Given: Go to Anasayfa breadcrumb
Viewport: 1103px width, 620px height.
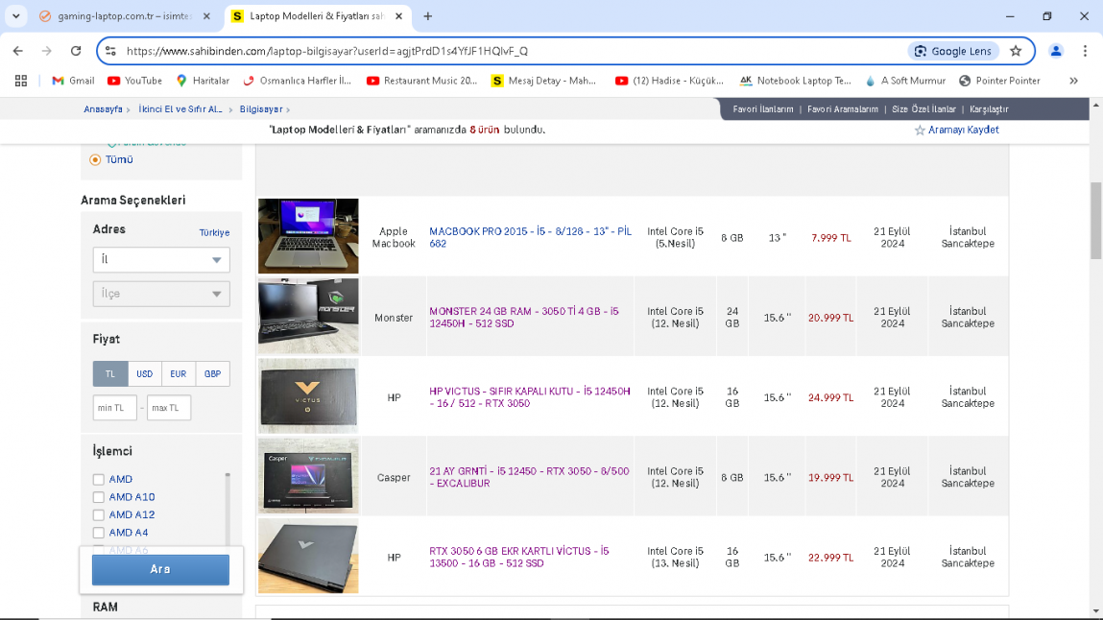Looking at the screenshot, I should point(103,109).
